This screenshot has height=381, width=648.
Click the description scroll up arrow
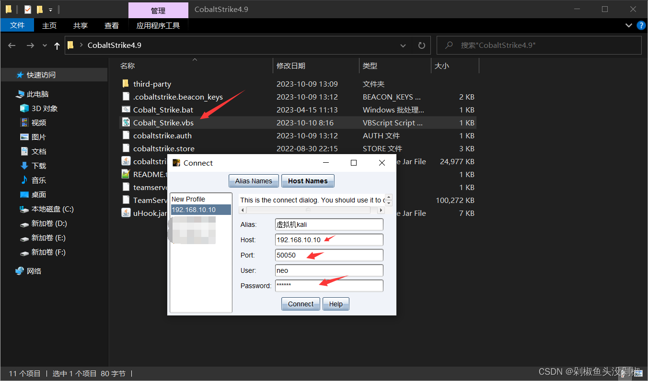coord(389,197)
